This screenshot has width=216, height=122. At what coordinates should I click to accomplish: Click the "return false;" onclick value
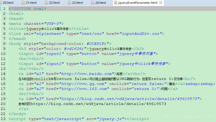148,84
